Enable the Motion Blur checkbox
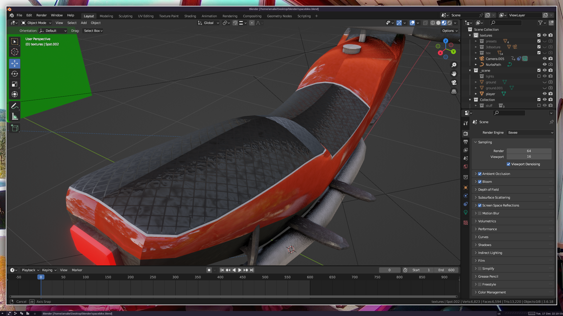Screen dimensions: 563x316 point(480,213)
